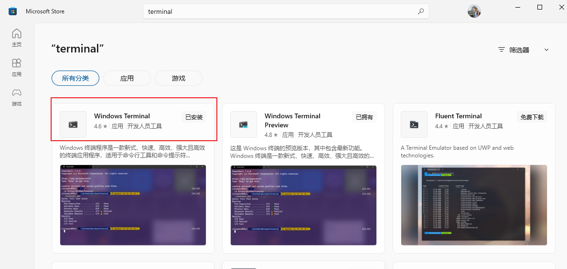567x269 pixels.
Task: Click the Windows Terminal app icon
Action: (x=73, y=124)
